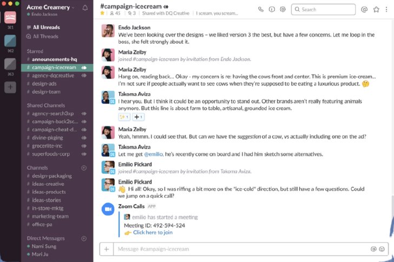
Task: Start new direct message plus icon
Action: pyautogui.click(x=84, y=238)
